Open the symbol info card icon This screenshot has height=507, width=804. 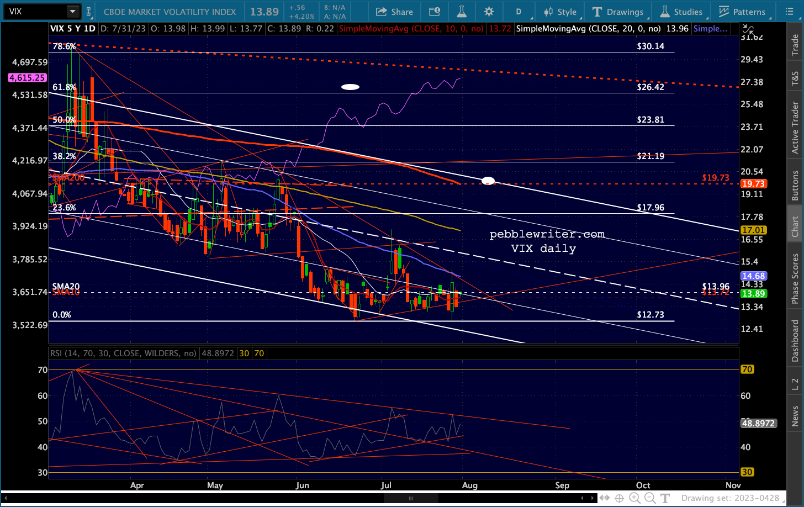tap(435, 12)
